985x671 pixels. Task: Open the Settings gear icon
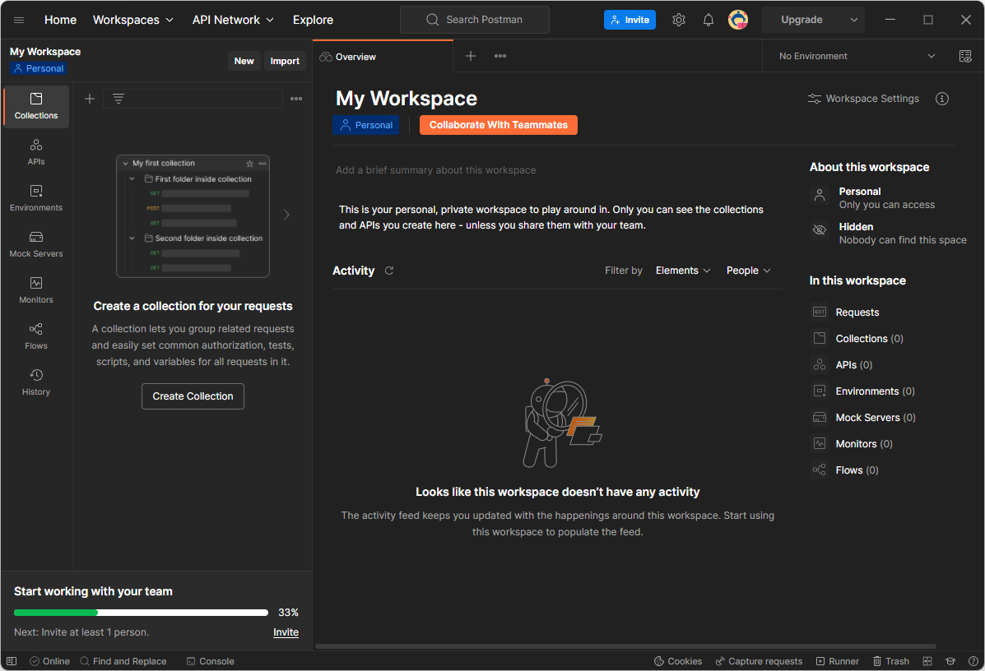click(678, 20)
